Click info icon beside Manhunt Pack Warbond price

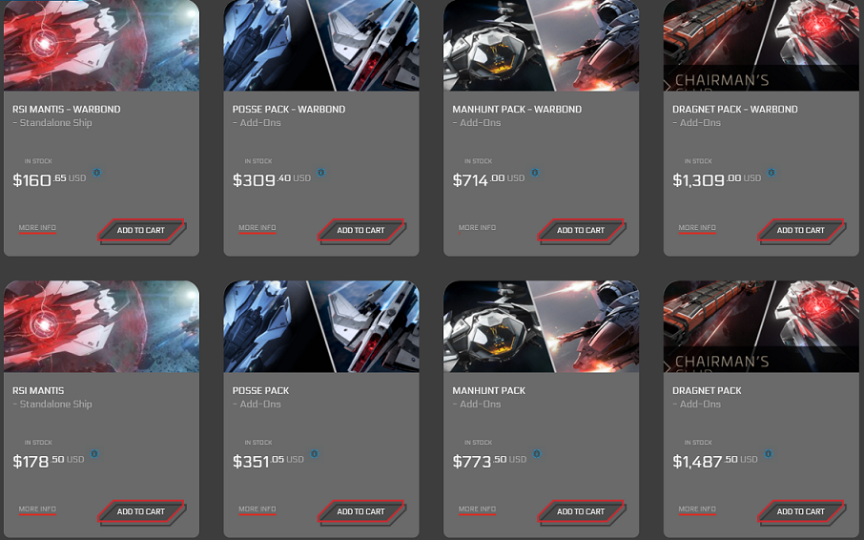pyautogui.click(x=534, y=173)
